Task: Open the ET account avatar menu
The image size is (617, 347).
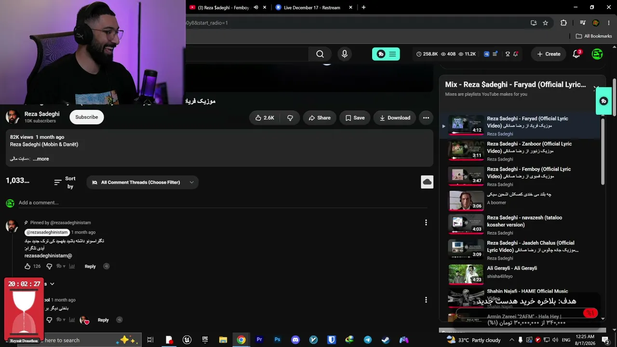Action: [x=597, y=54]
